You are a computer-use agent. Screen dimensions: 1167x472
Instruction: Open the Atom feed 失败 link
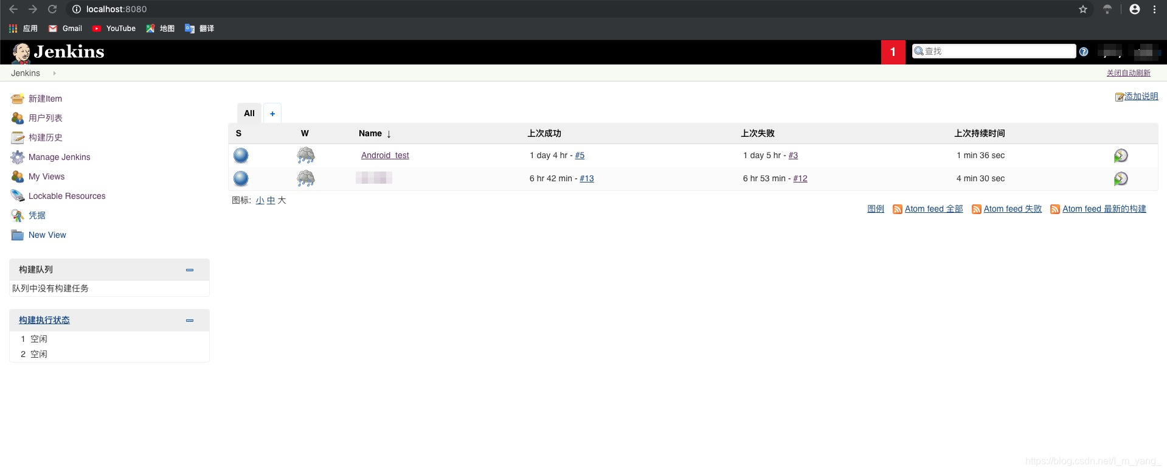1013,209
